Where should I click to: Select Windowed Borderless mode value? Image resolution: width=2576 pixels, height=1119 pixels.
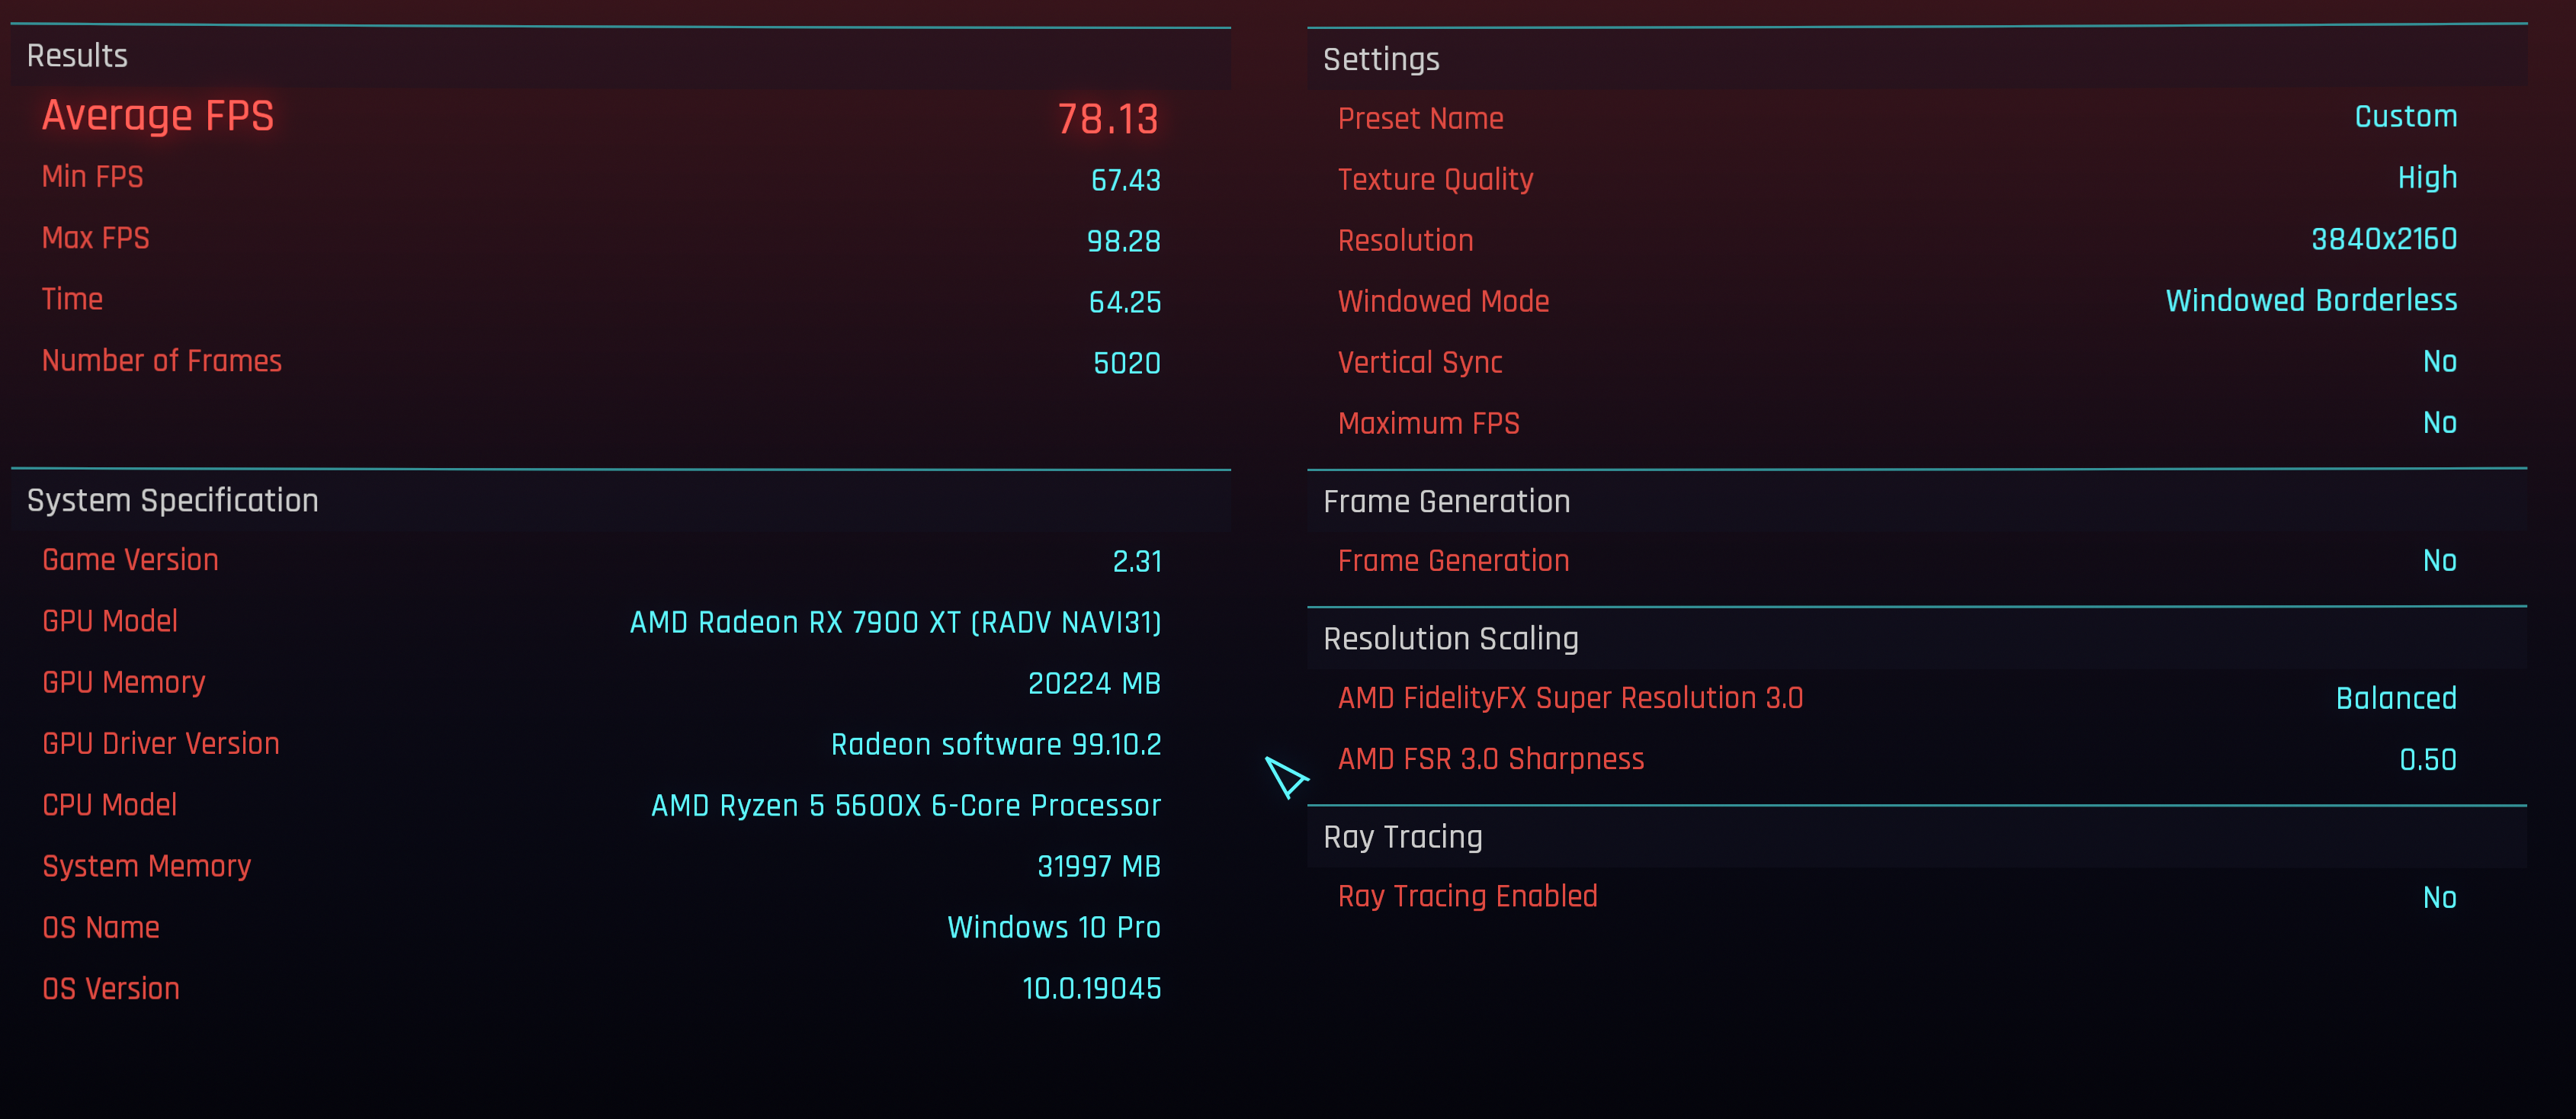coord(2311,300)
